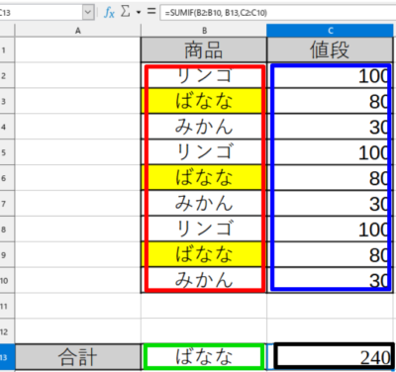Click the equals Formula icon
The image size is (396, 372).
coord(151,12)
